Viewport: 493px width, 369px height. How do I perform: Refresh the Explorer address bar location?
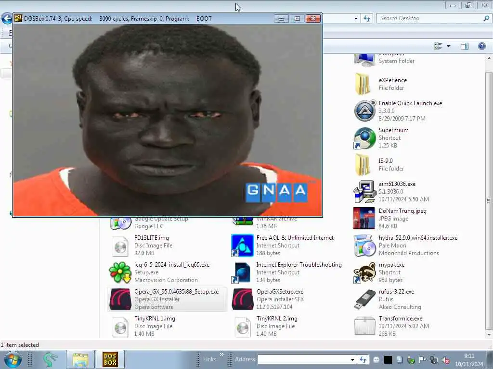366,19
